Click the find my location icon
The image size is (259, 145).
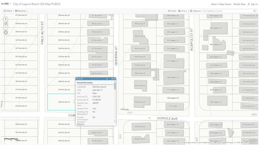[6, 33]
